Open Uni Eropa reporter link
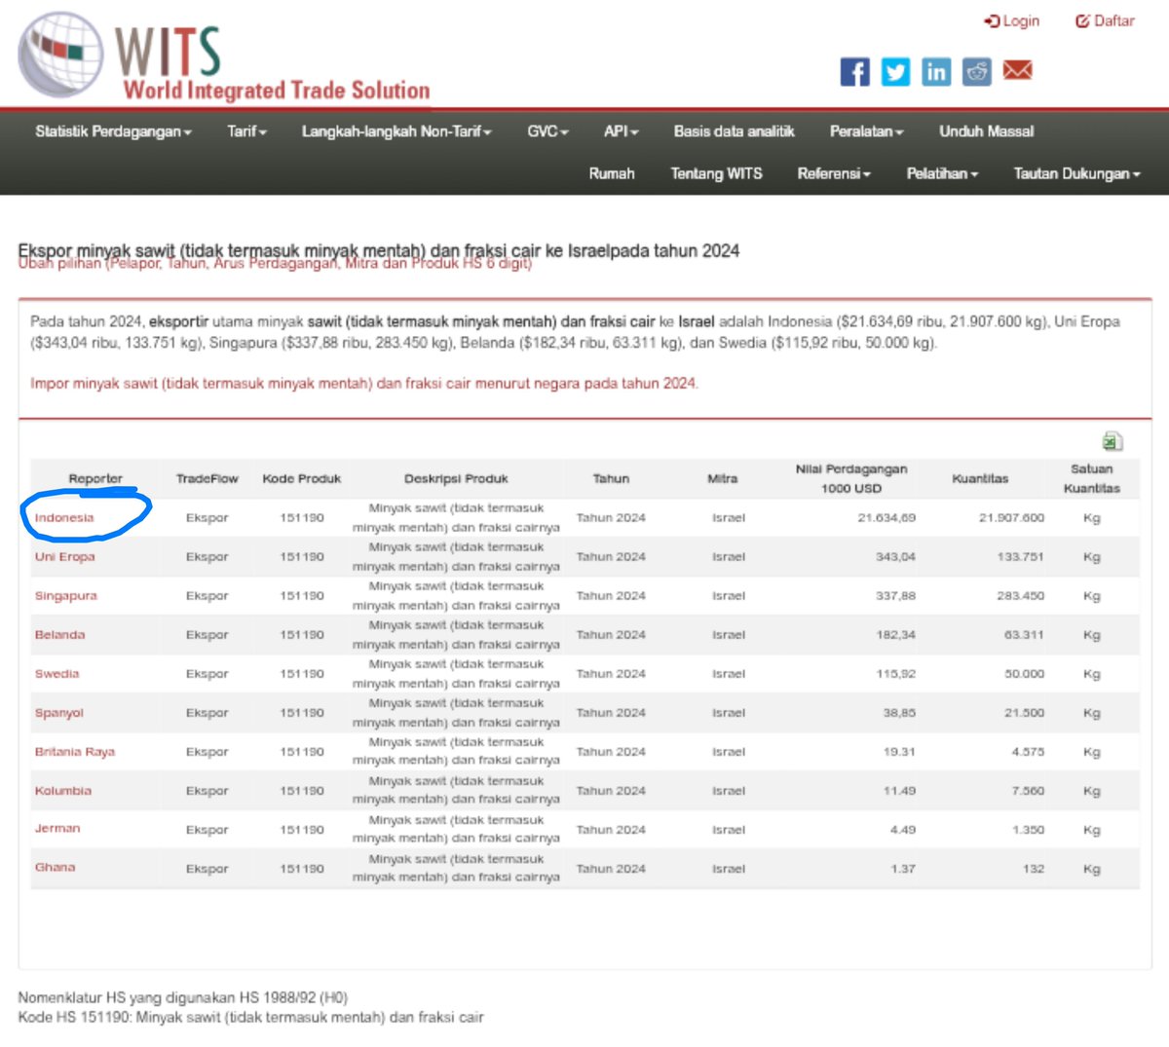The image size is (1169, 1047). 65,557
